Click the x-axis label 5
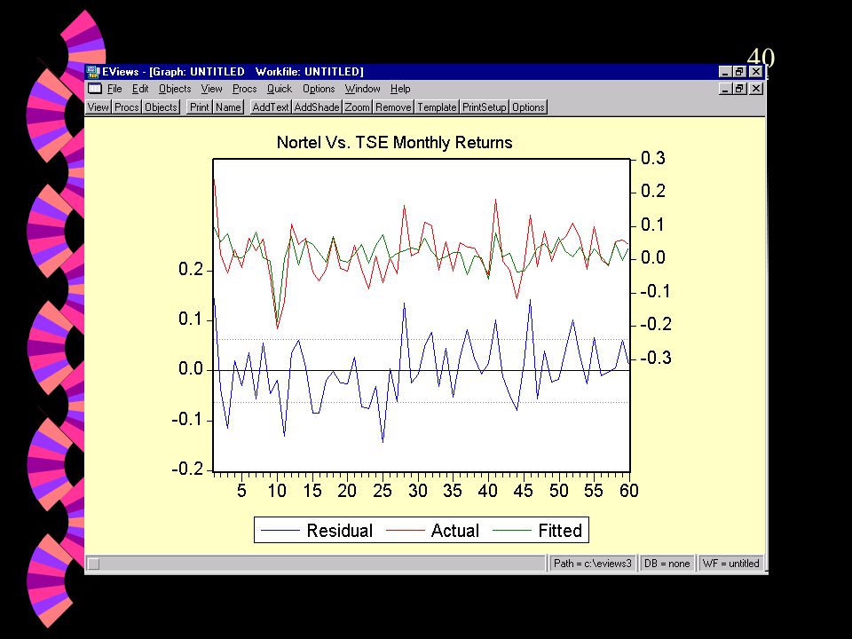This screenshot has height=639, width=852. coord(241,491)
